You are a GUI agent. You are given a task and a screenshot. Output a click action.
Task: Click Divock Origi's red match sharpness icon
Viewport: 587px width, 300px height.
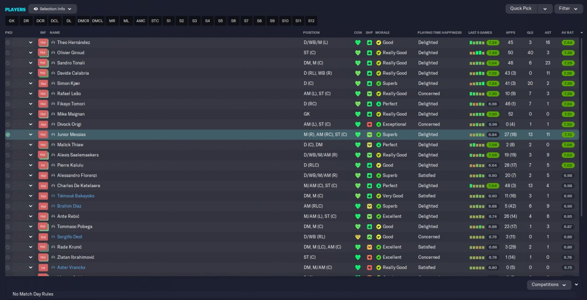[370, 124]
